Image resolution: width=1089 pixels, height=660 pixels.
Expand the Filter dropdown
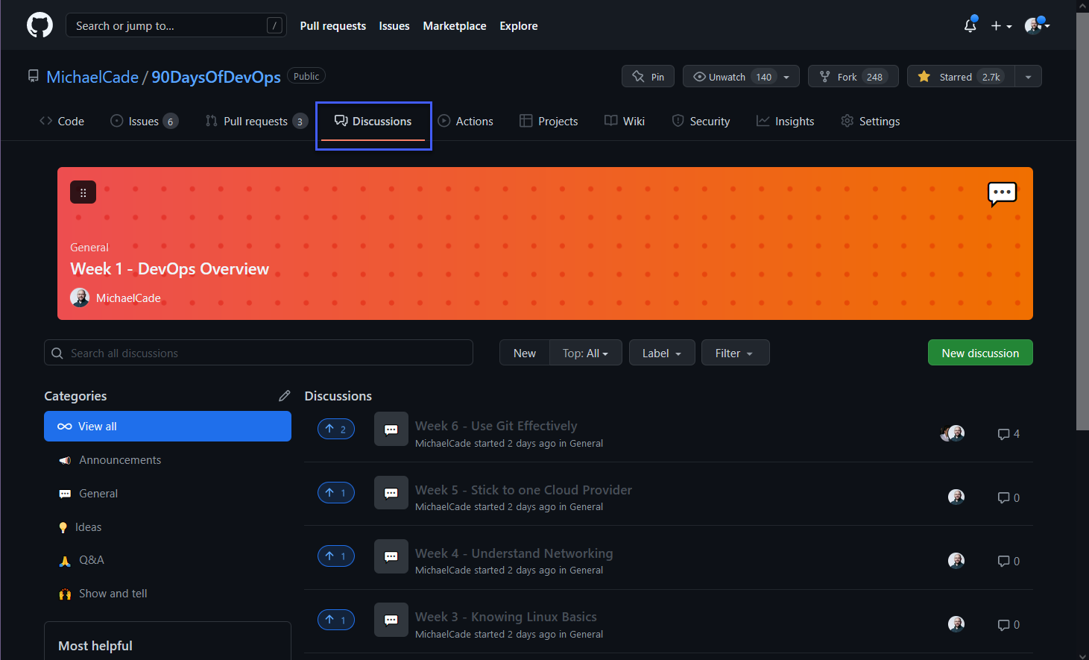coord(735,352)
